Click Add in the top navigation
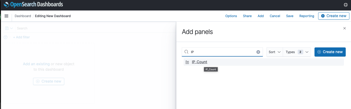351x109 pixels. tap(261, 16)
